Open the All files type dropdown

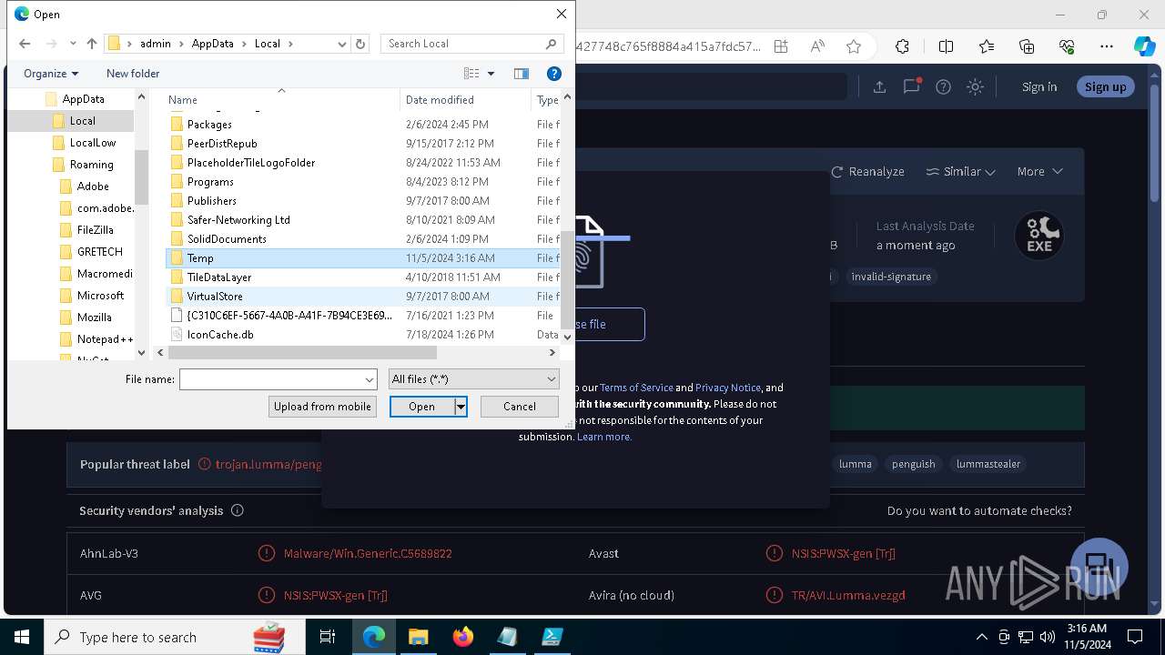tap(473, 379)
